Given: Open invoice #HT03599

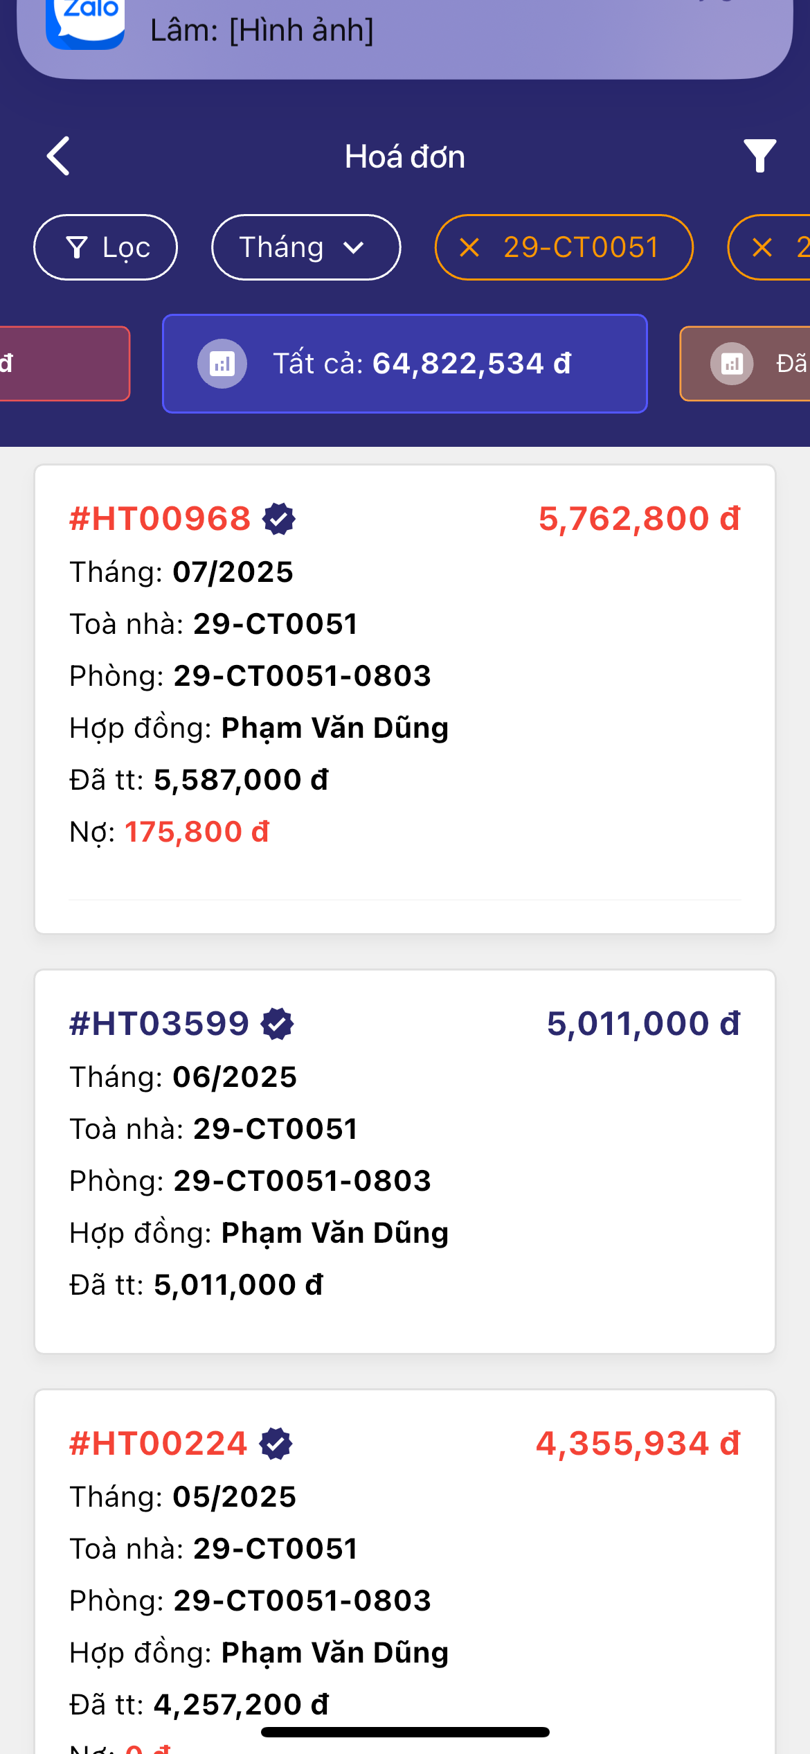Looking at the screenshot, I should click(159, 1024).
